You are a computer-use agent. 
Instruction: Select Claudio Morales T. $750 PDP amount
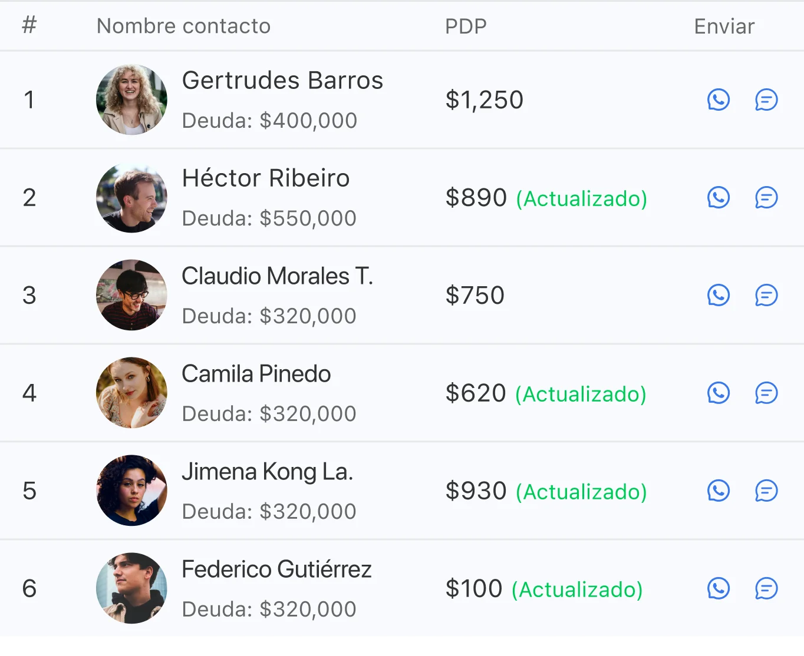point(475,295)
